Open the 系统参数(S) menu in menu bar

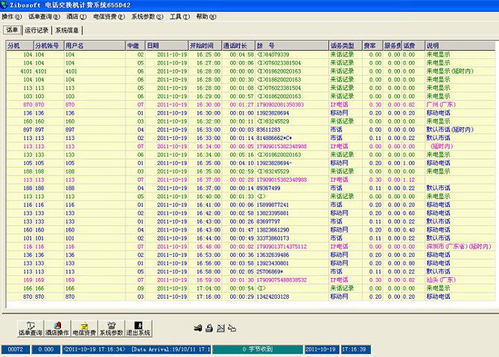tap(147, 16)
